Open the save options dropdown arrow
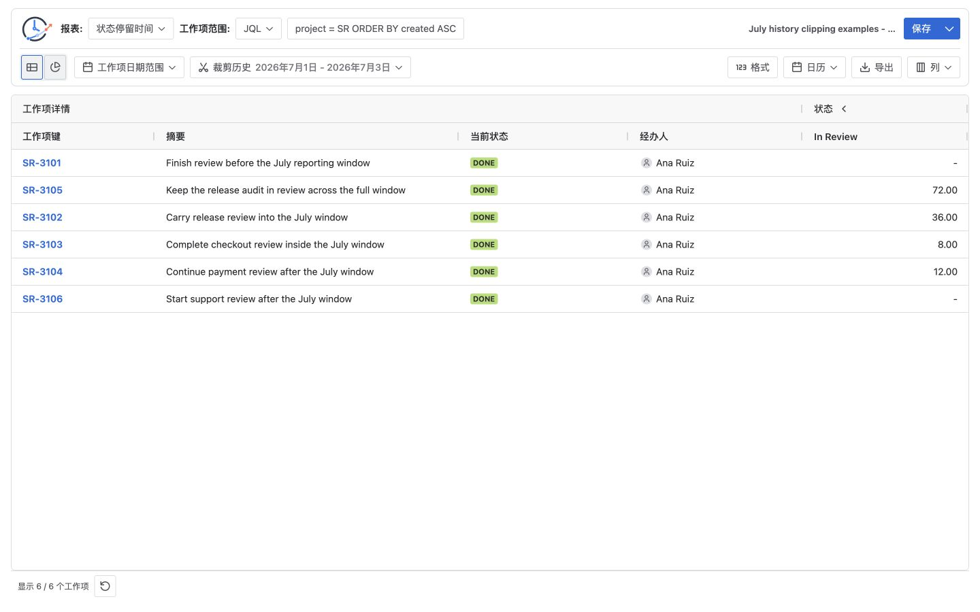 click(949, 29)
